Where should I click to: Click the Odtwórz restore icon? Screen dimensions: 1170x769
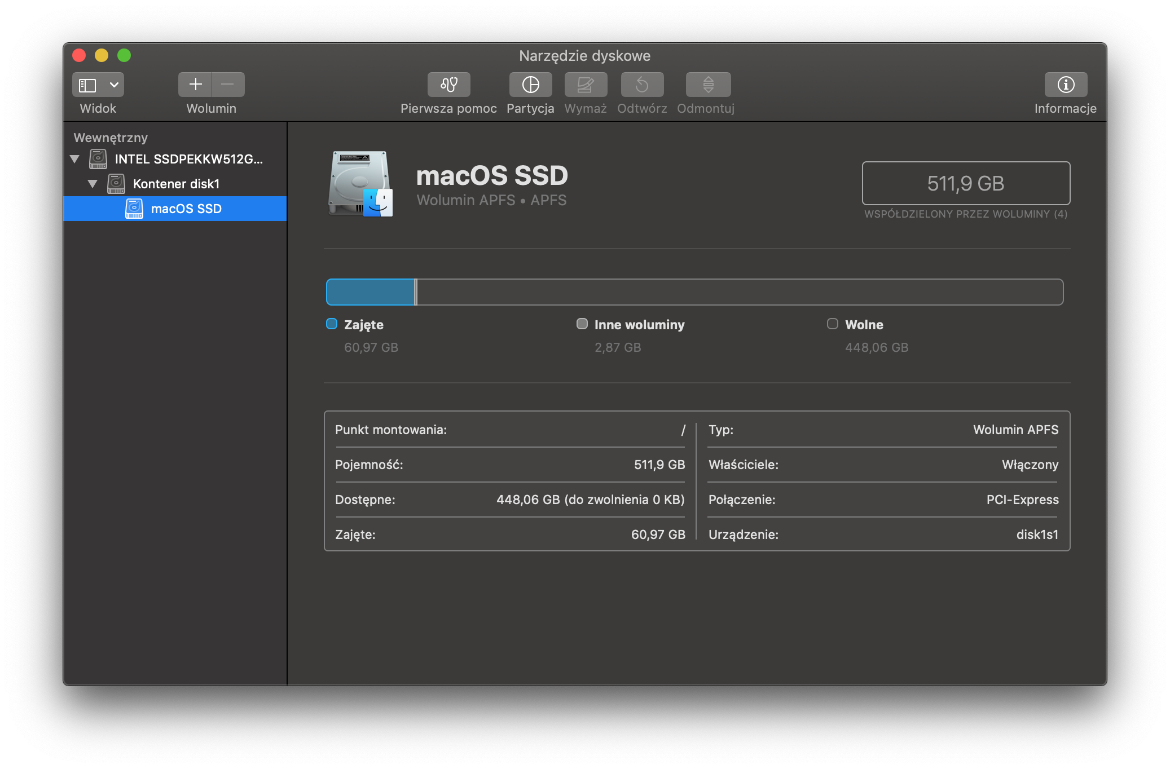click(642, 85)
